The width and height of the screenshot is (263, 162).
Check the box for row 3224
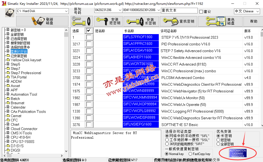(x=89, y=57)
